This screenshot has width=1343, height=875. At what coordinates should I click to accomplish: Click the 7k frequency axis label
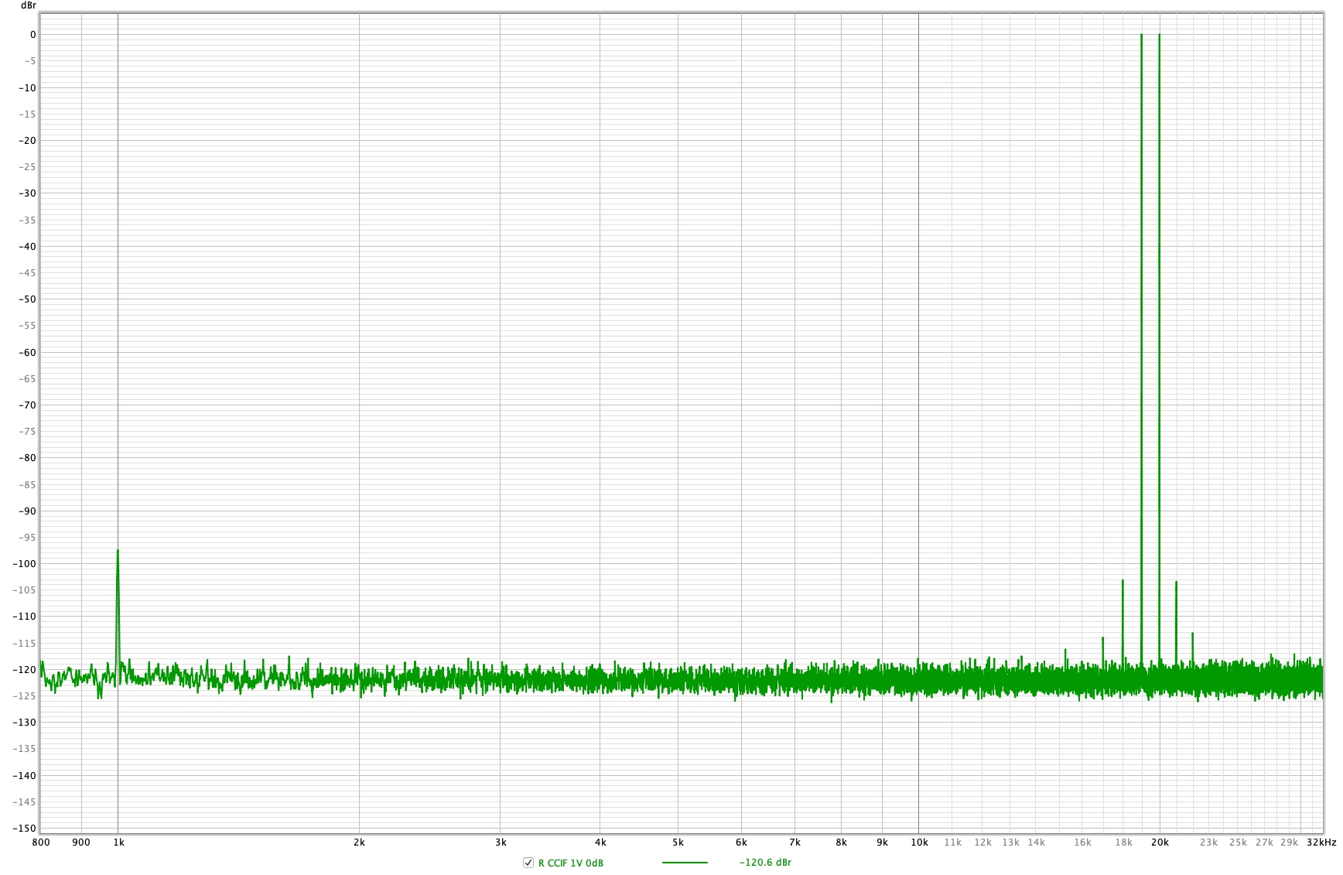click(x=795, y=843)
